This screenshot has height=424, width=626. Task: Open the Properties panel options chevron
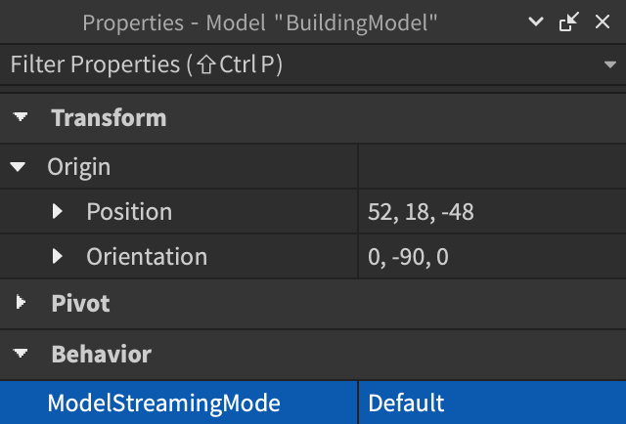pos(536,22)
